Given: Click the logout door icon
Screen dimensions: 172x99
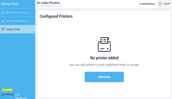Looking at the screenshot, I should point(160,4).
